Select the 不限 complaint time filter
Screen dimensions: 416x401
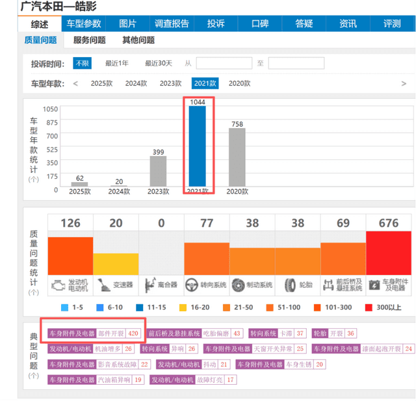click(82, 63)
